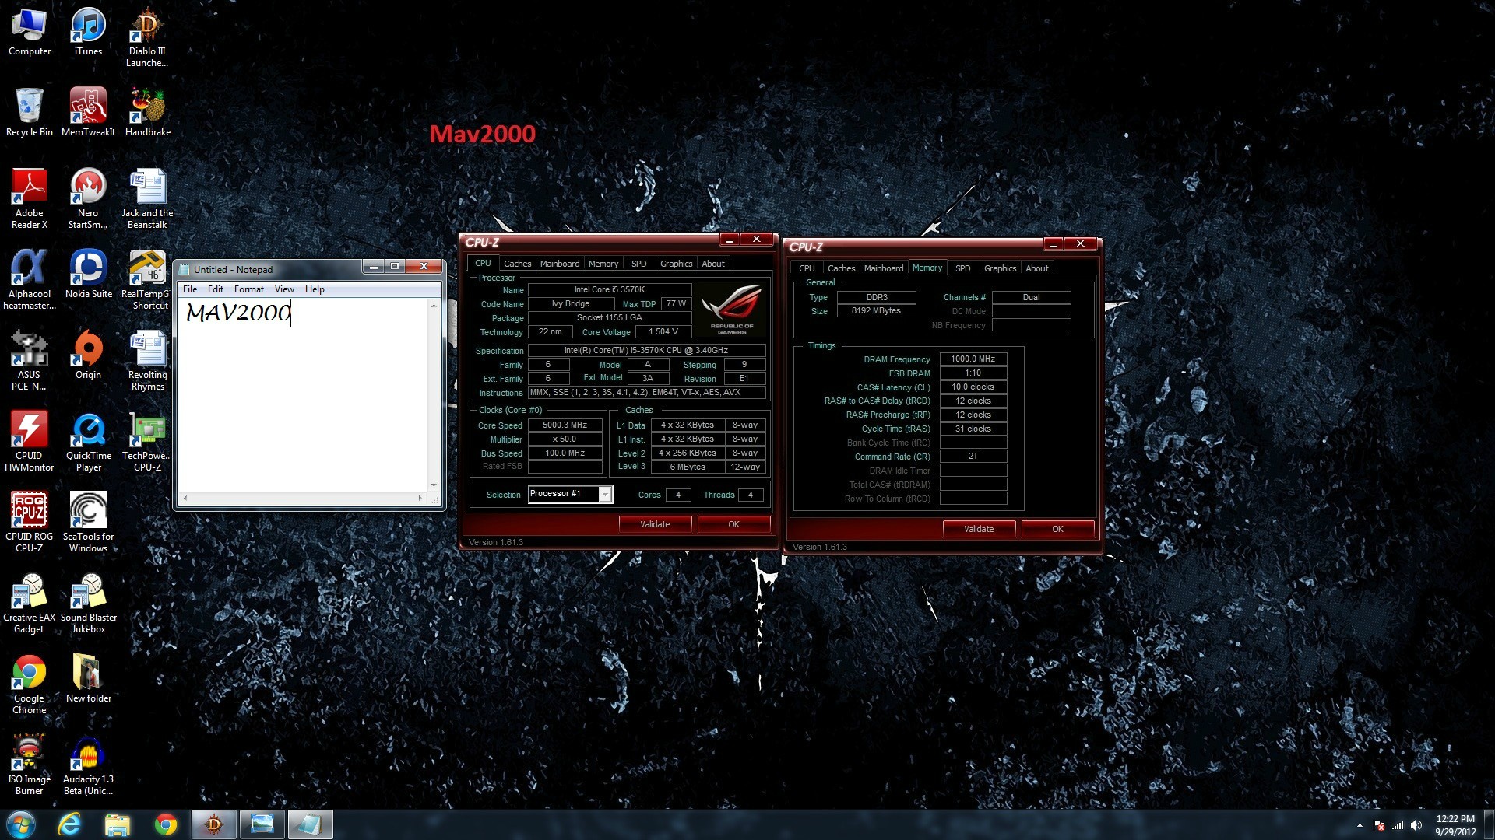Open the volume speaker tray icon
1495x840 pixels.
tap(1416, 825)
